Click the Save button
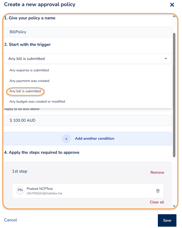This screenshot has height=228, width=182. 167,220
